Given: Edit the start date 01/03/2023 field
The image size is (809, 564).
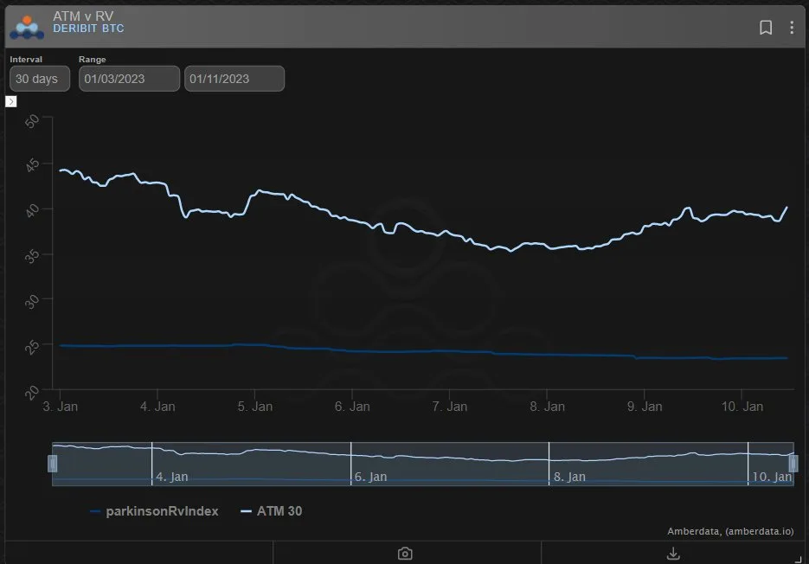Looking at the screenshot, I should point(129,79).
